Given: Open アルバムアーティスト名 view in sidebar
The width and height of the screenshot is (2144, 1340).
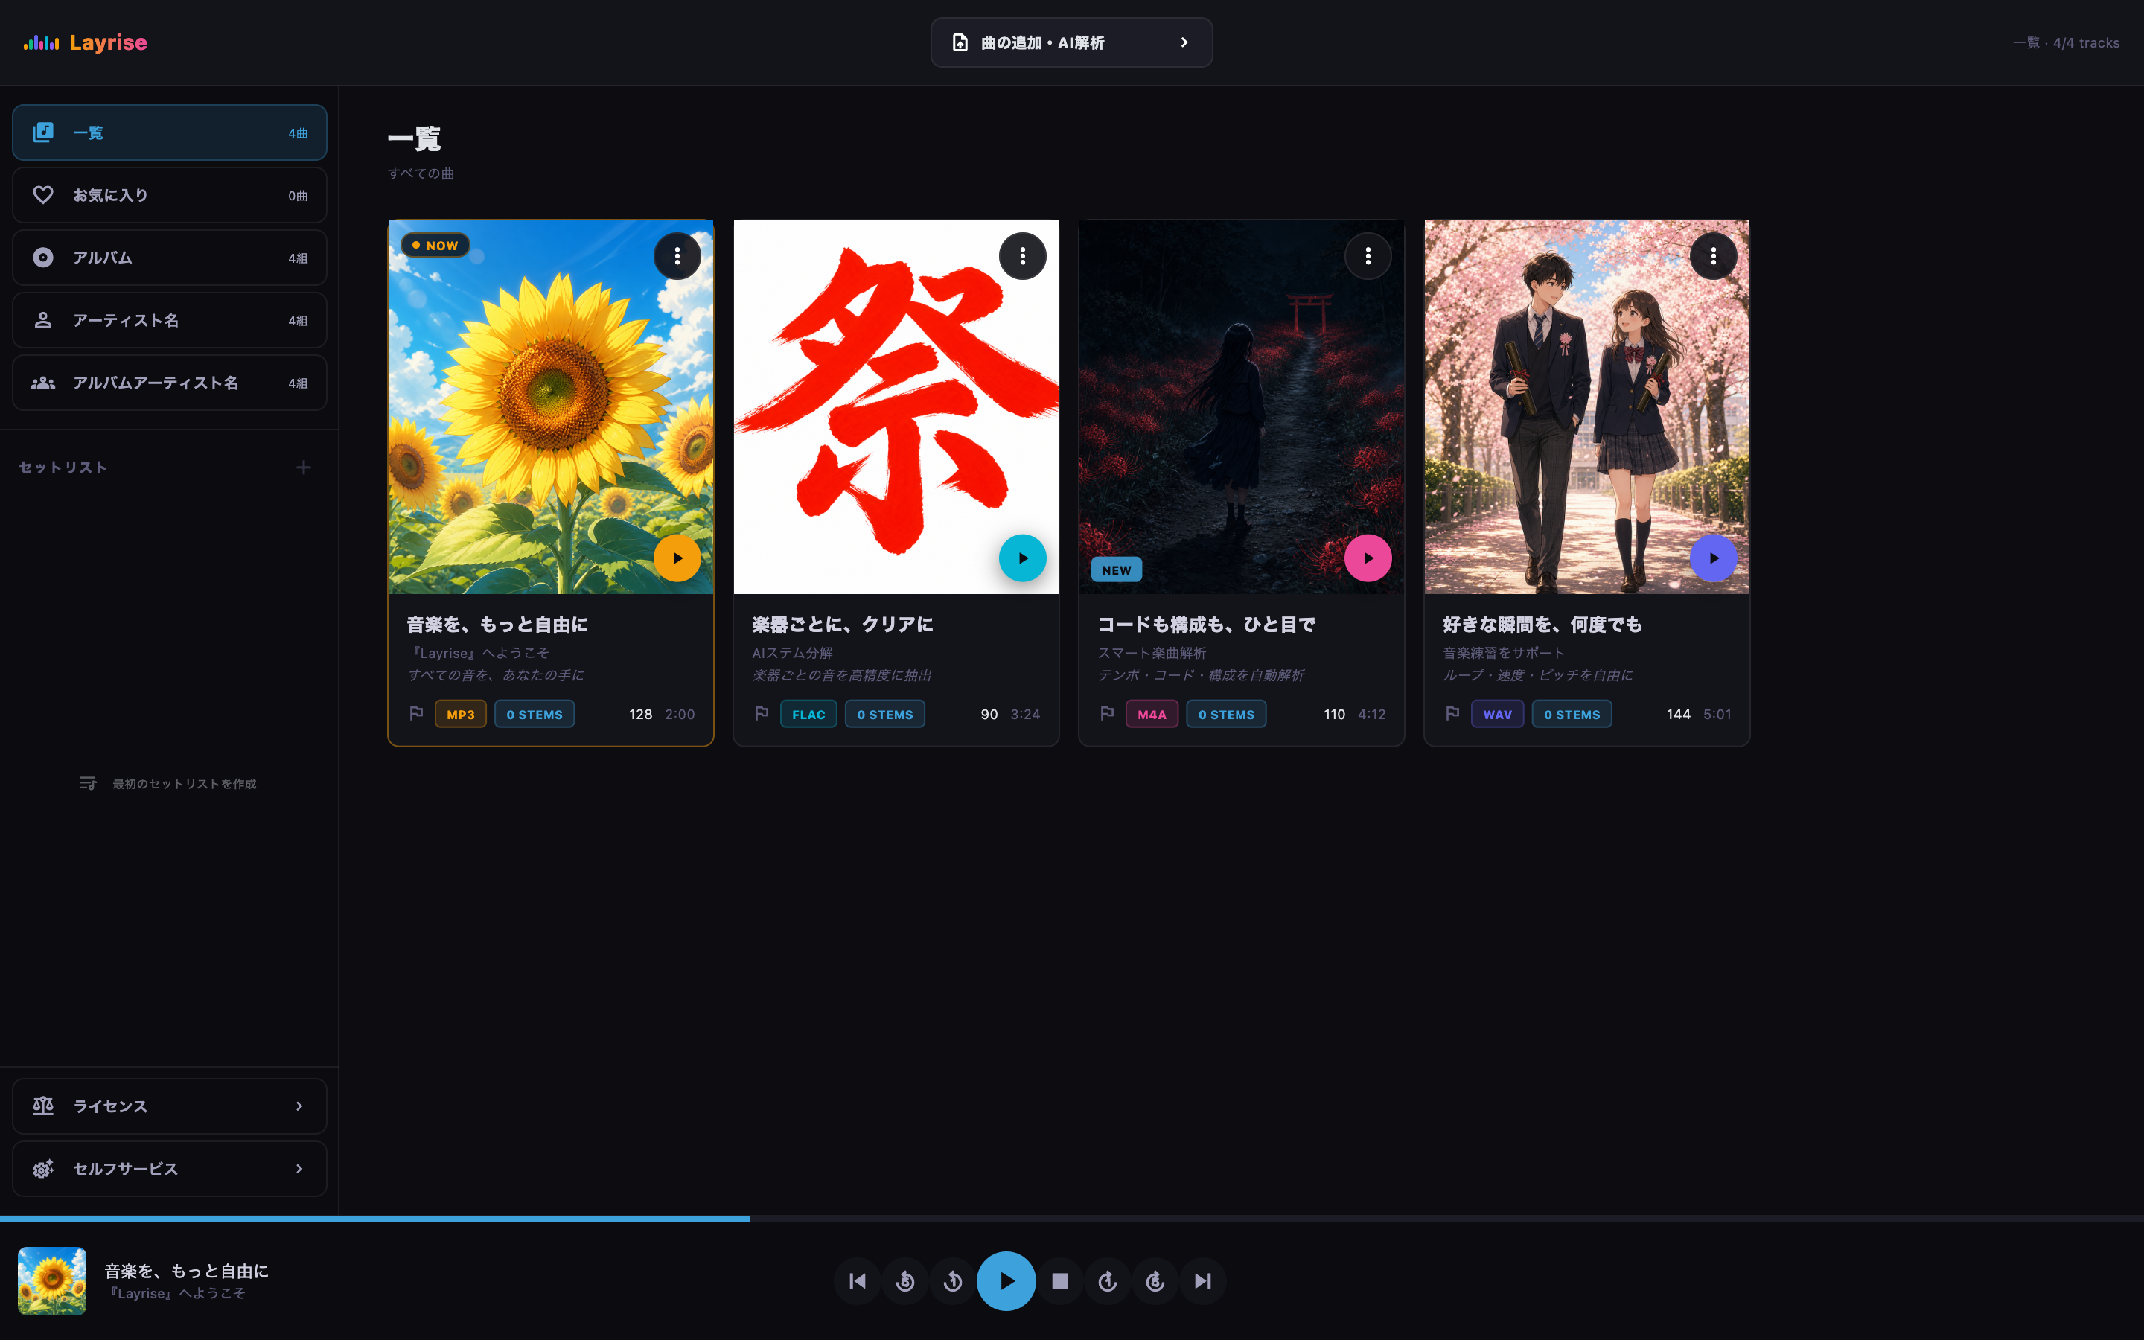Looking at the screenshot, I should click(x=169, y=383).
